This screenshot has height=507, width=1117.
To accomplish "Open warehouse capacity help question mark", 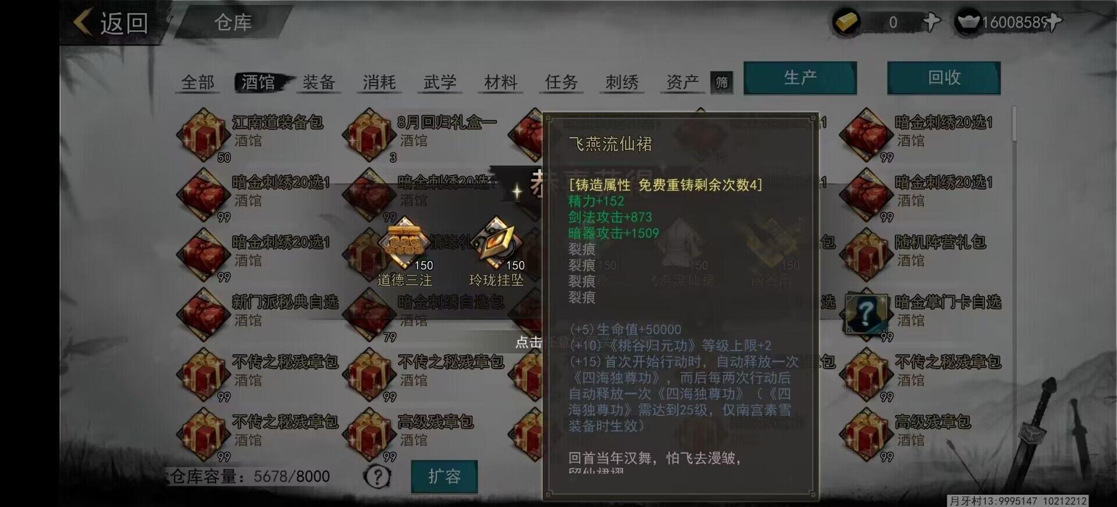I will pos(377,477).
